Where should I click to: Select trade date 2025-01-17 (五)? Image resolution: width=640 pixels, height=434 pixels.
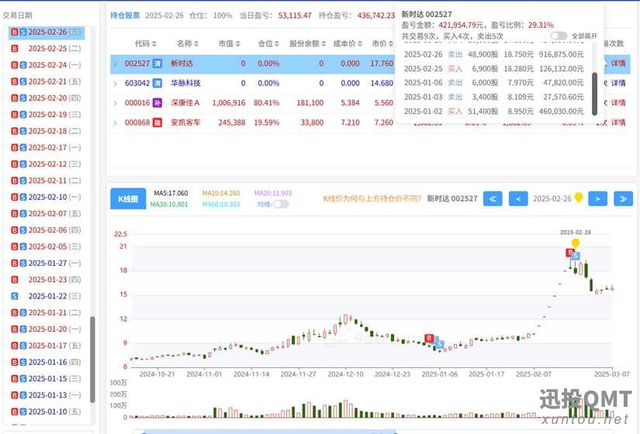[x=54, y=346]
